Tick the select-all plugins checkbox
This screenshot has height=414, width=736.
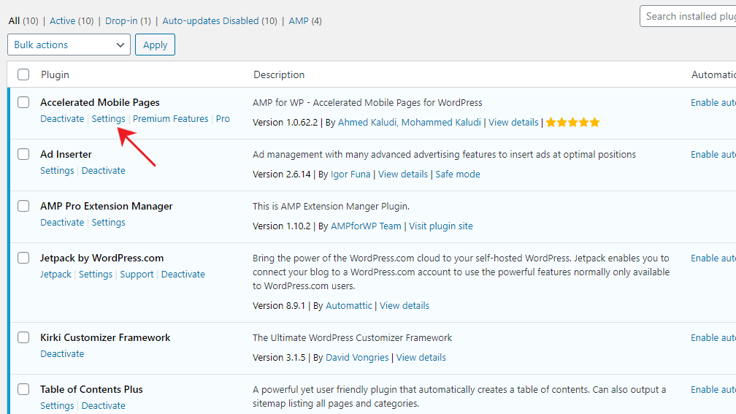[x=23, y=74]
